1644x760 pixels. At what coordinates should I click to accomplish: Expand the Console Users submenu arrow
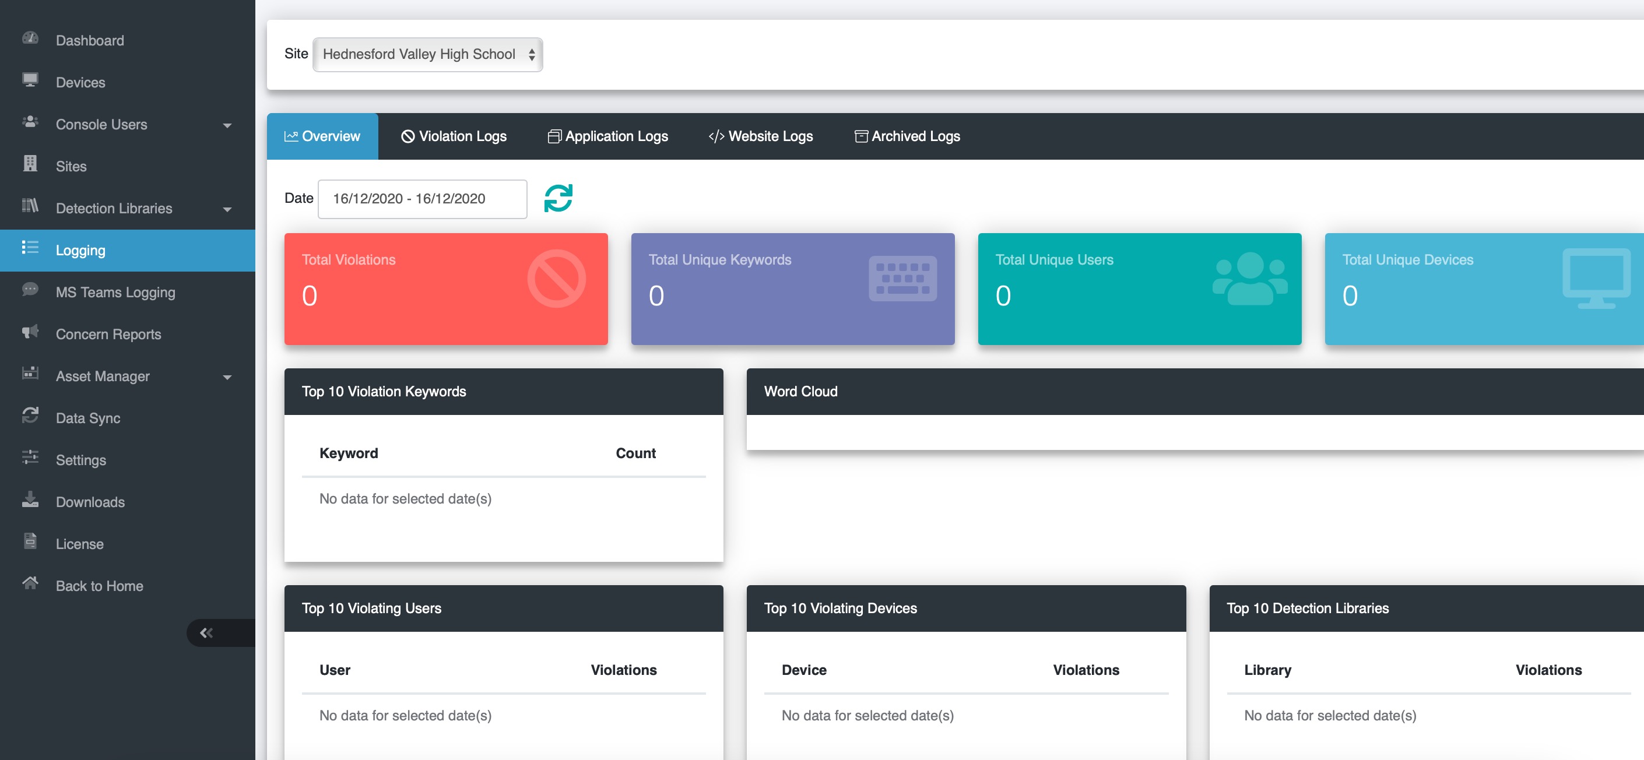227,126
